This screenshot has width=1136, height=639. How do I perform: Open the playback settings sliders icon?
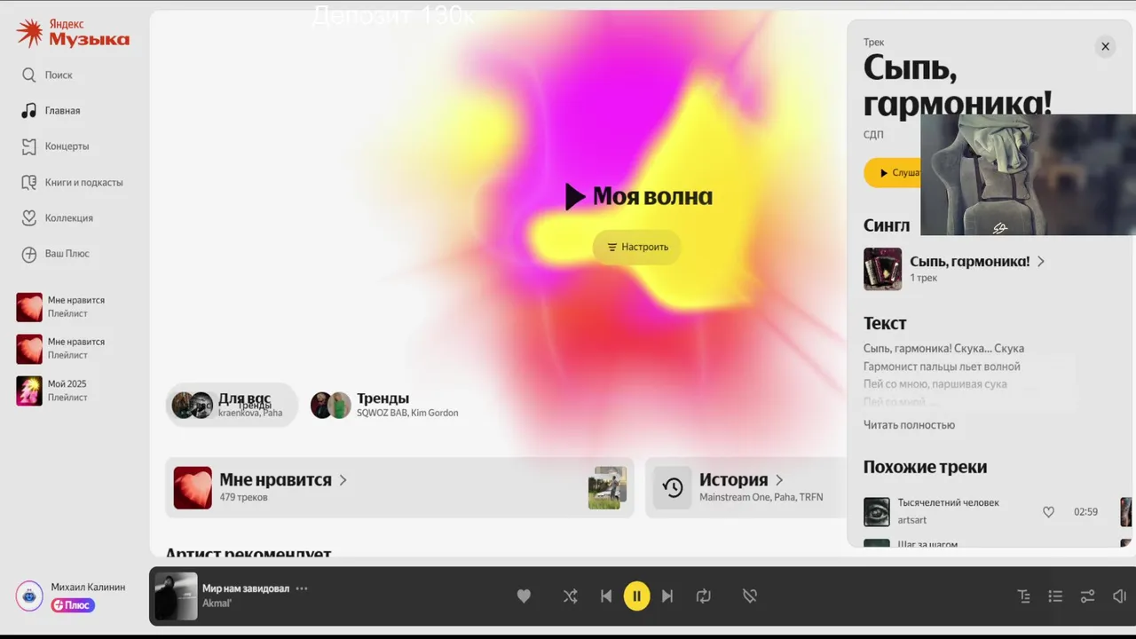click(1087, 596)
